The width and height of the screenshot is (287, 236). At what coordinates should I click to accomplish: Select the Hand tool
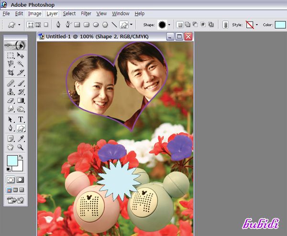tap(11, 147)
